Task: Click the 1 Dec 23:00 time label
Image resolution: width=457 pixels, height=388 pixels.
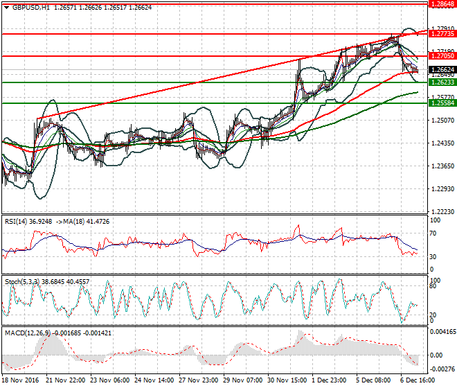Action: [329, 380]
